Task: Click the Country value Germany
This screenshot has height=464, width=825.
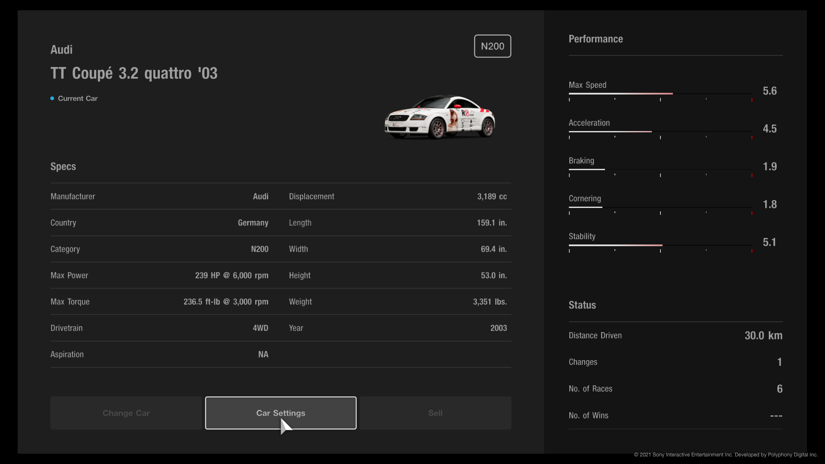Action: coord(253,223)
